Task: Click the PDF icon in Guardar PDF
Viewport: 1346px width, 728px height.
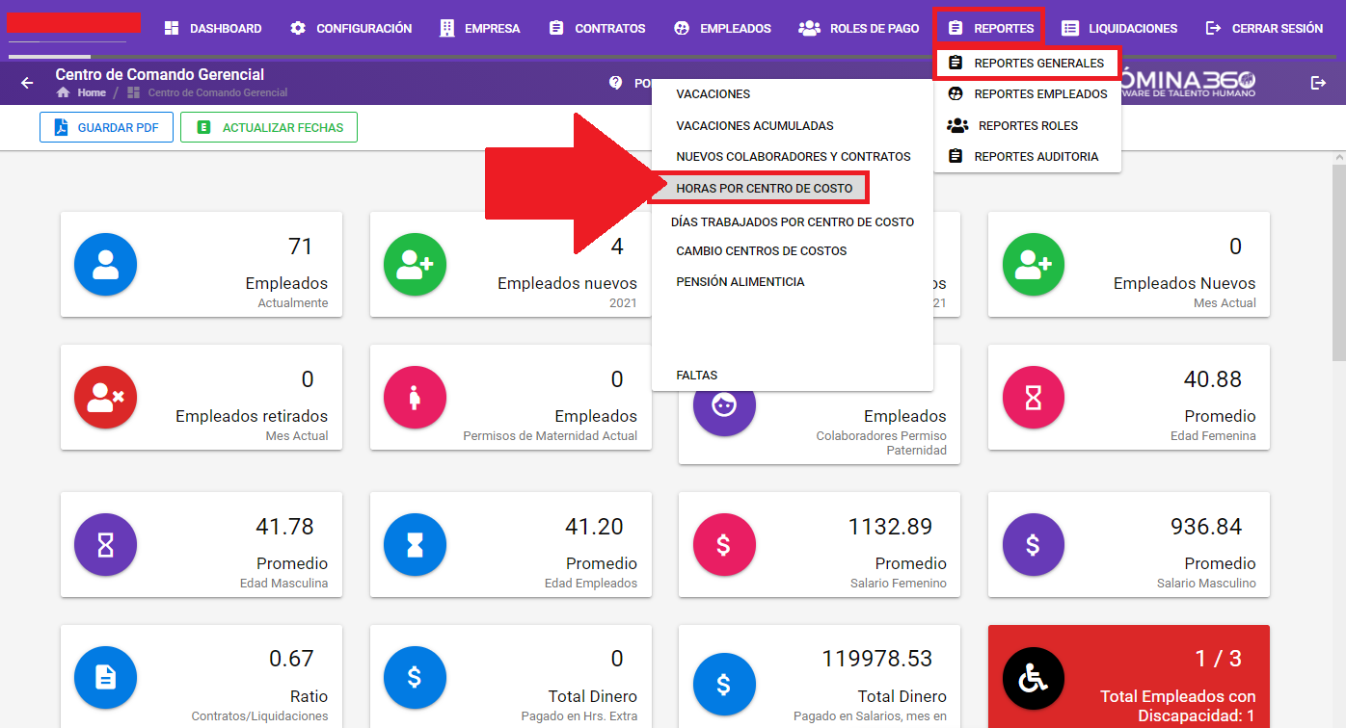Action: pos(61,127)
